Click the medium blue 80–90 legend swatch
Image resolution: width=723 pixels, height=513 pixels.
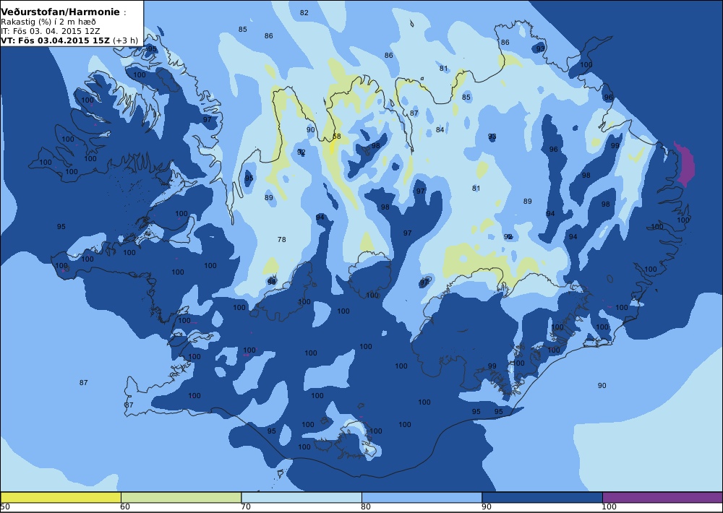tap(422, 497)
